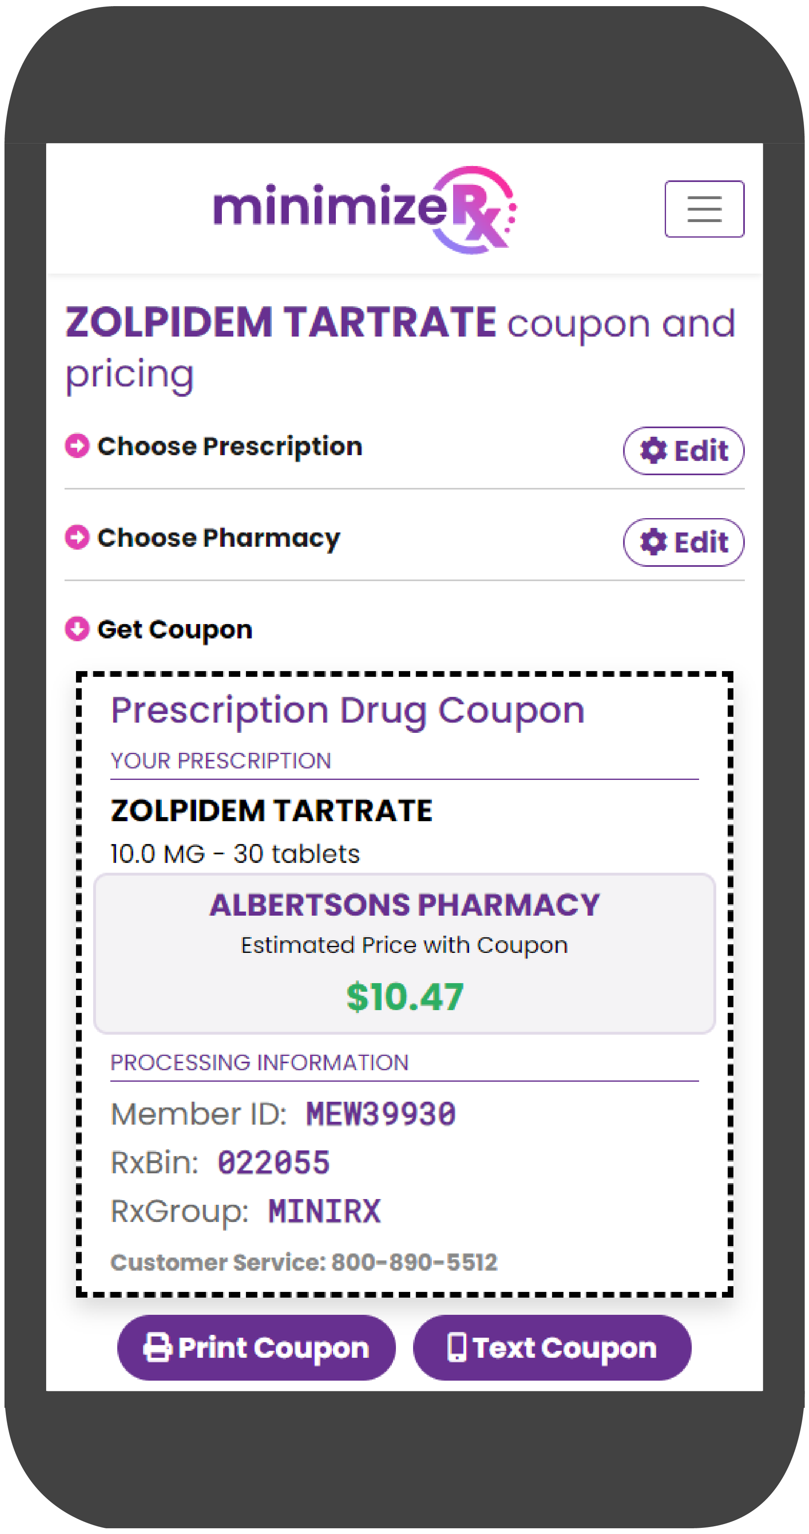Click the pink arrow beside Choose Pharmacy
809x1534 pixels.
coord(77,537)
